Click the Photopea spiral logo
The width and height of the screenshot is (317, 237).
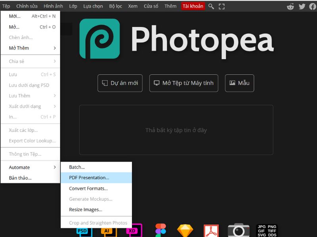point(100,39)
